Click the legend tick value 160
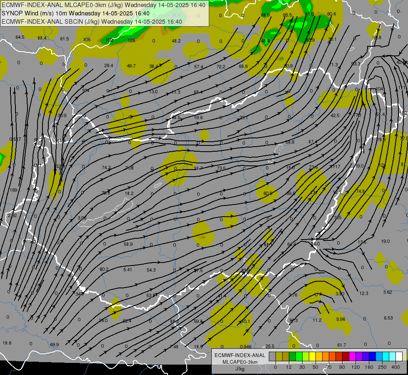The height and width of the screenshot is (375, 408). pyautogui.click(x=369, y=367)
